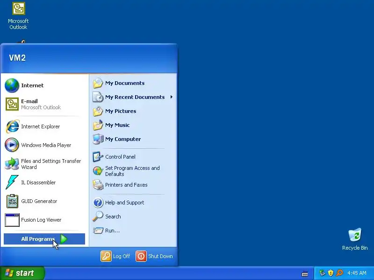
Task: Select the All Programs menu label
Action: coord(38,239)
